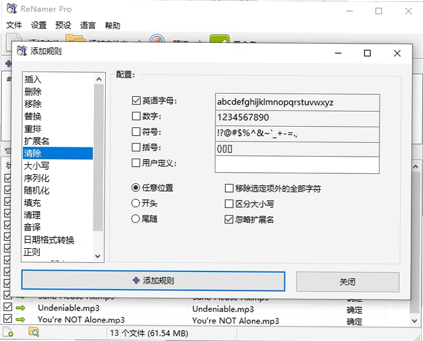Open the 帮助 menu

point(112,25)
